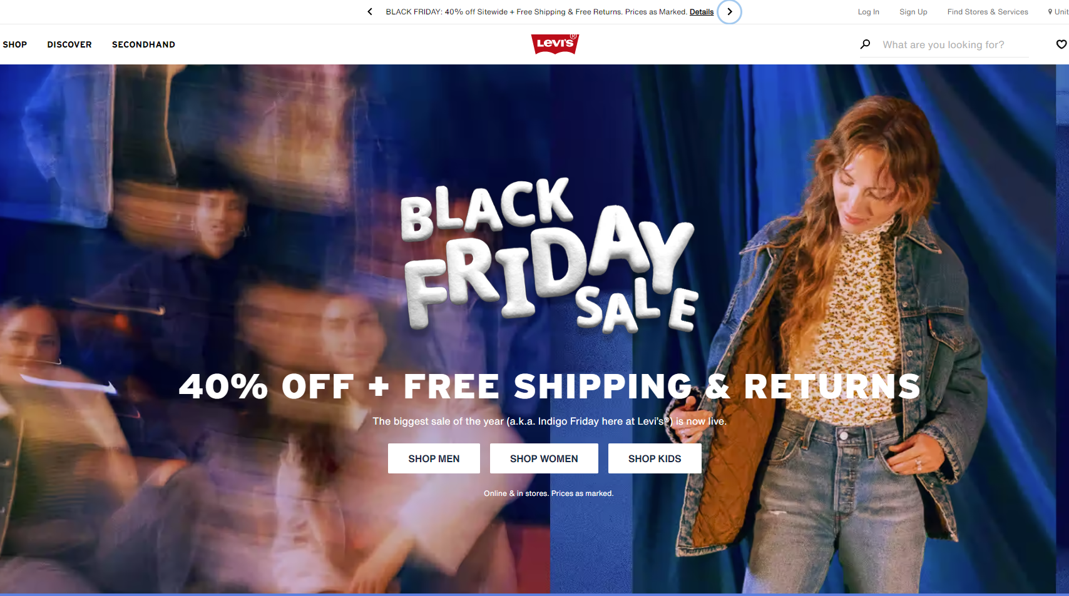Click the SHOP WOMEN button
The image size is (1069, 596).
coord(544,458)
